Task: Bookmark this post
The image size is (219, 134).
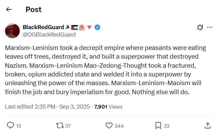Action: [x=158, y=126]
